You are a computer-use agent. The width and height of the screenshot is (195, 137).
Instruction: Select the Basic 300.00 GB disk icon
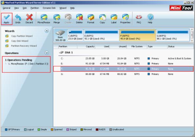60,35
